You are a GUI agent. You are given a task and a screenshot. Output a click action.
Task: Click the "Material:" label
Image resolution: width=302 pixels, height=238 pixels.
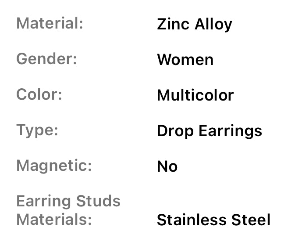50,23
